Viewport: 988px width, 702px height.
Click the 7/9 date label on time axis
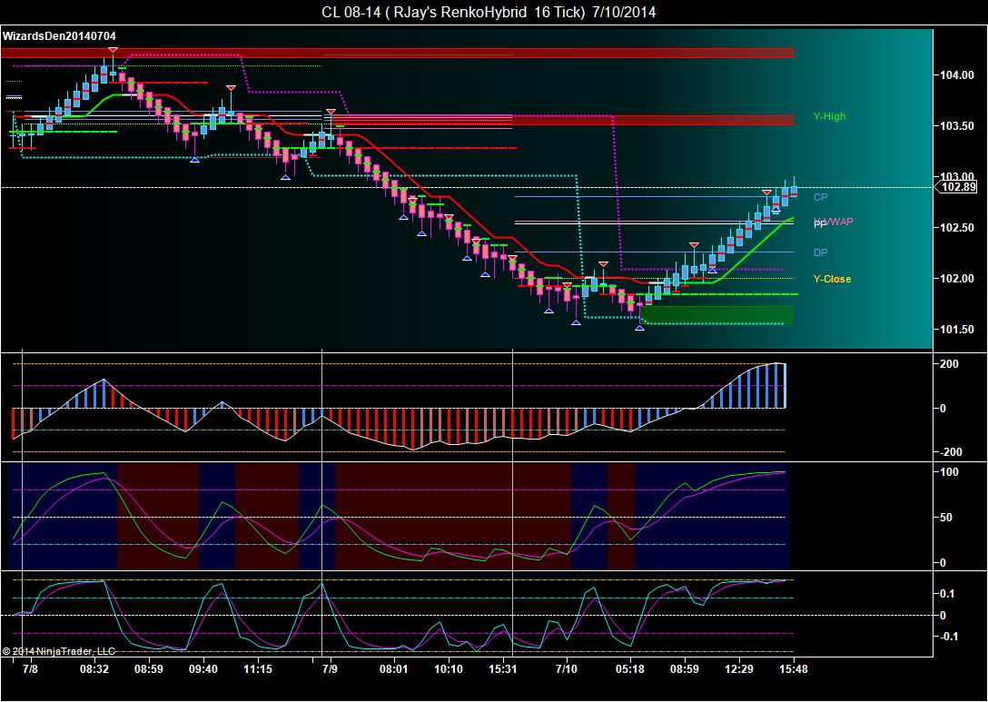tap(330, 668)
